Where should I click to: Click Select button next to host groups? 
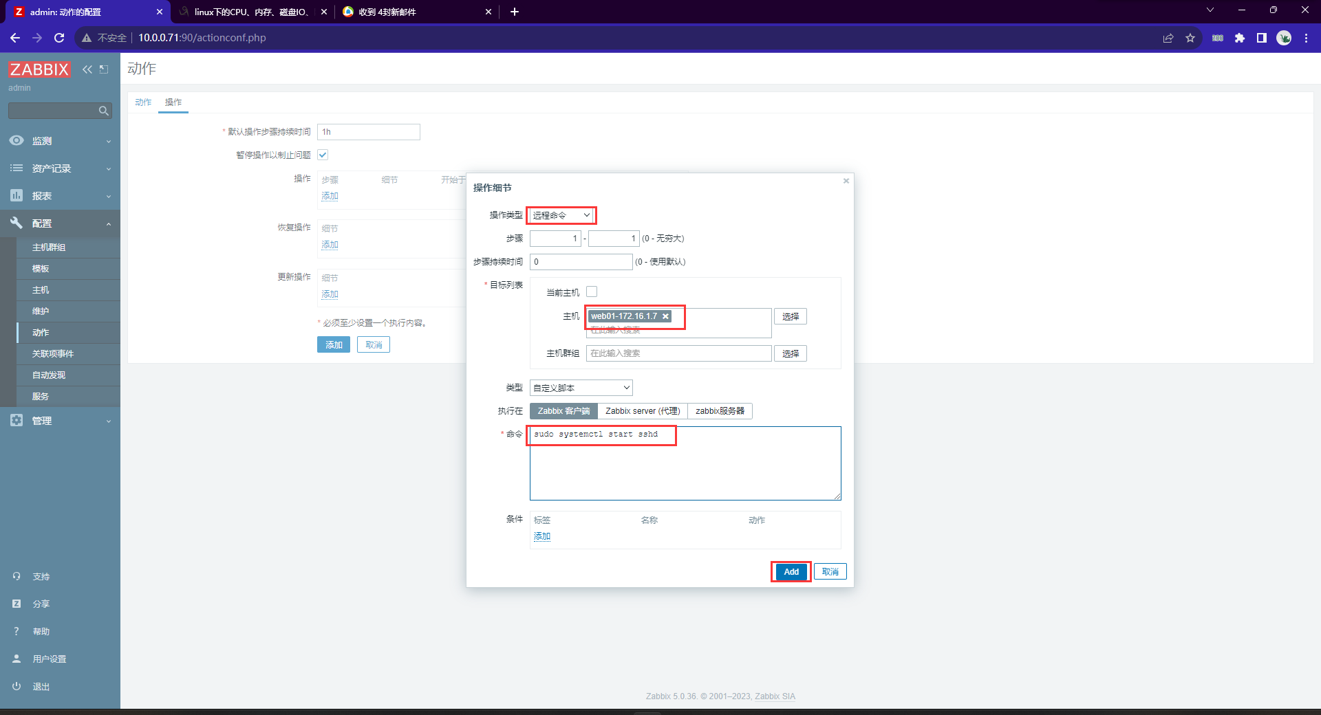[x=790, y=353]
